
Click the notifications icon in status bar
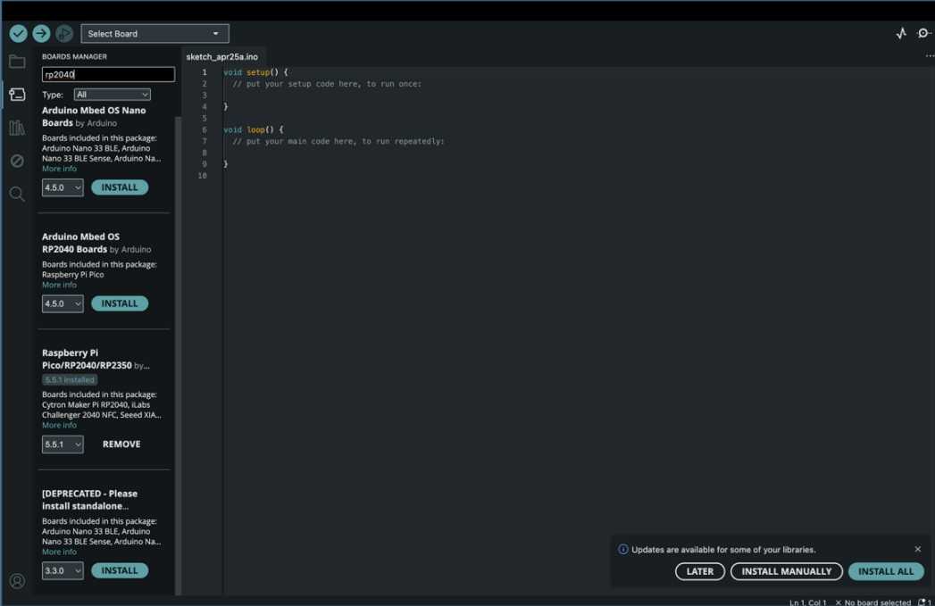924,602
